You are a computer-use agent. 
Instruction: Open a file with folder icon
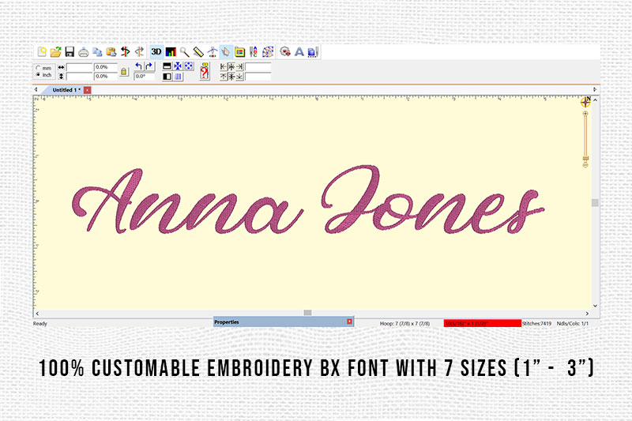pyautogui.click(x=55, y=52)
